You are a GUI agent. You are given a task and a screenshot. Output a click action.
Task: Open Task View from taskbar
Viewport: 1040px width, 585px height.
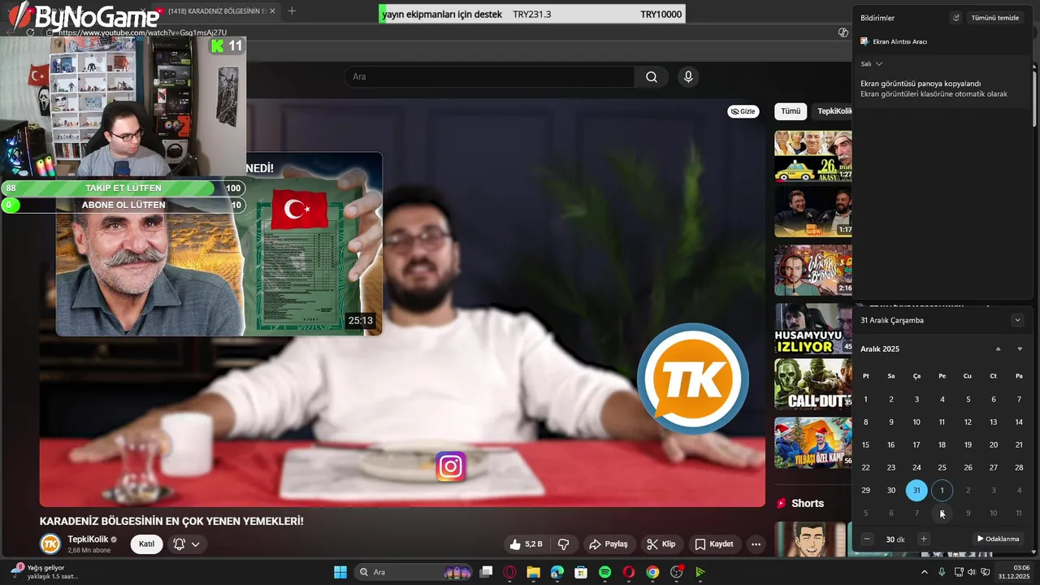pos(486,572)
